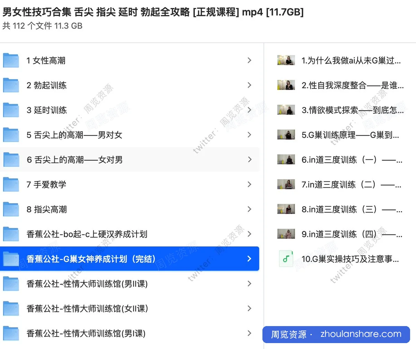Select file name 5.G巢训练原理——G巢到...

pos(350,135)
